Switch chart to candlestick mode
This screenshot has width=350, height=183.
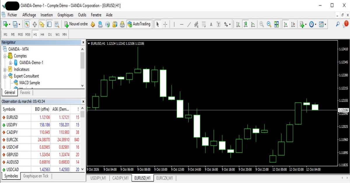pyautogui.click(x=246, y=24)
